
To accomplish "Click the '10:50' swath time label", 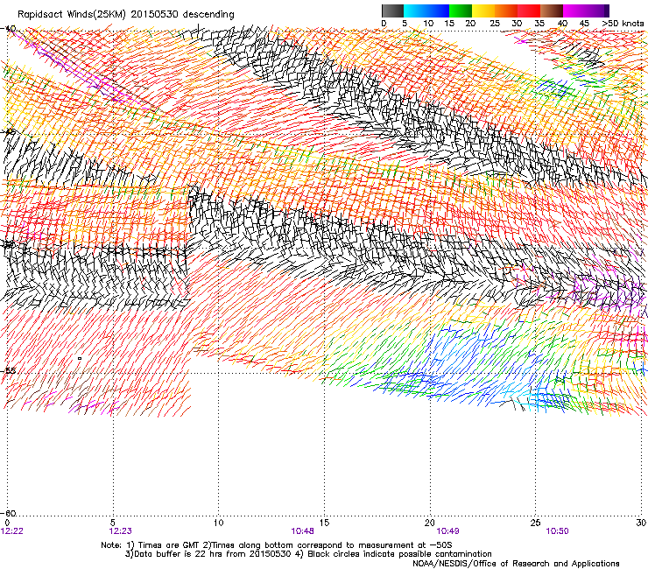I will tap(557, 531).
